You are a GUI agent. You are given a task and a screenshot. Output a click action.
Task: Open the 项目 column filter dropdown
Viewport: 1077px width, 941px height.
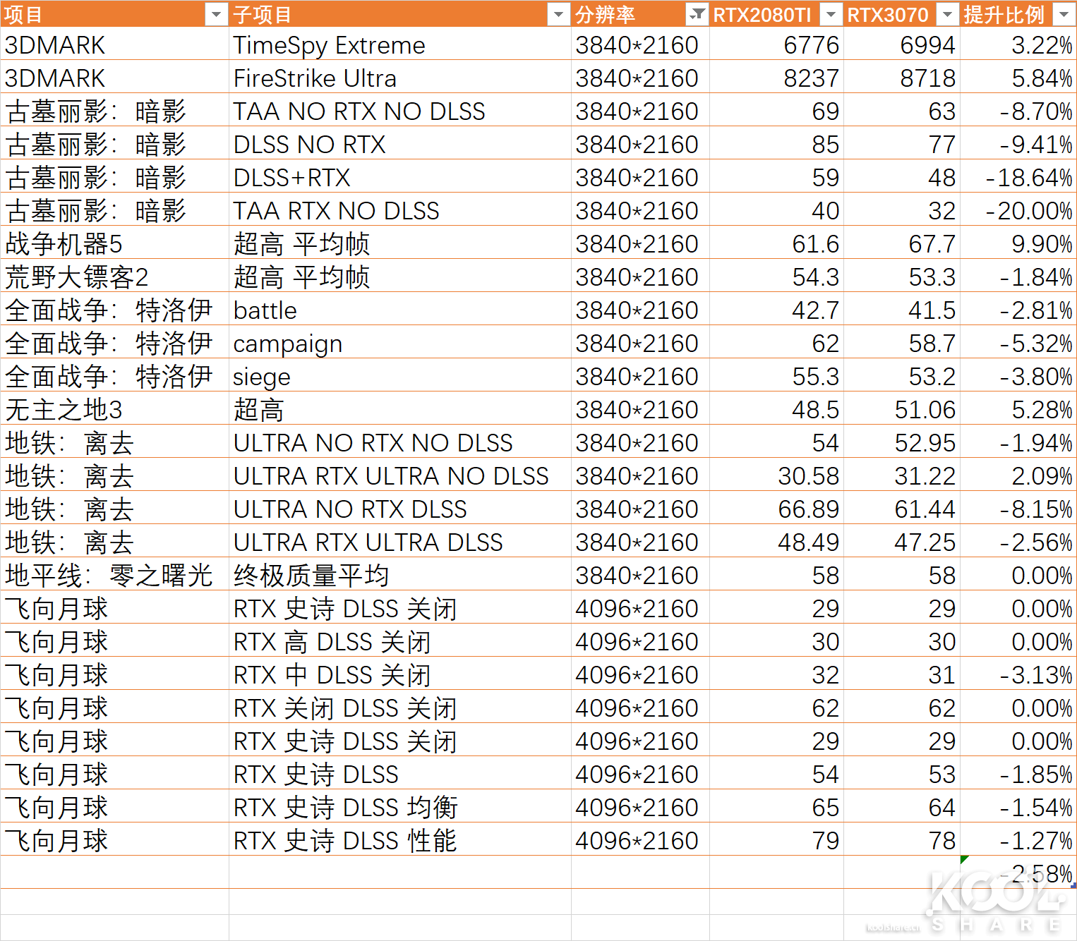[216, 13]
